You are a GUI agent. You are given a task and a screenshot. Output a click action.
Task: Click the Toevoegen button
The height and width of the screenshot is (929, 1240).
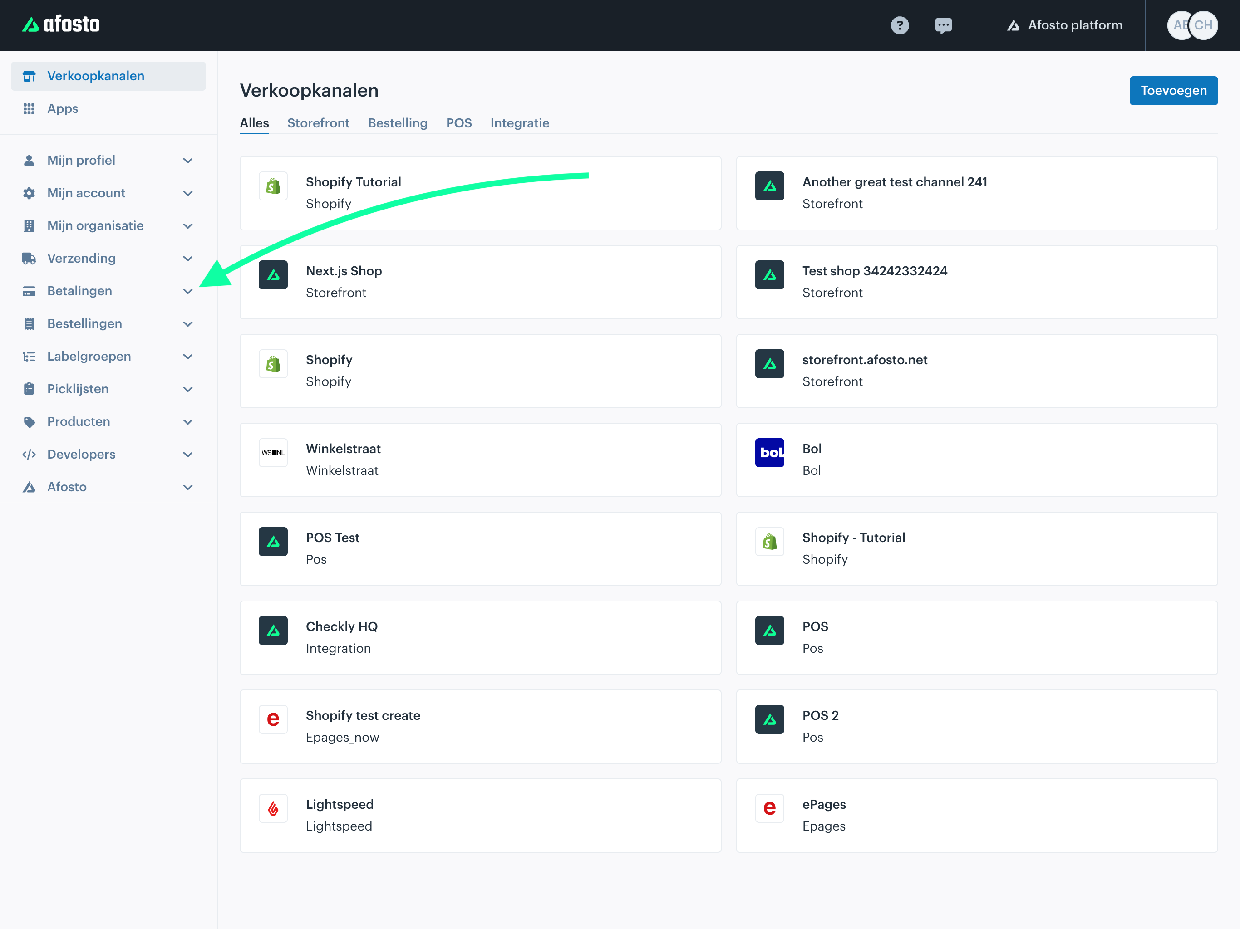tap(1173, 91)
